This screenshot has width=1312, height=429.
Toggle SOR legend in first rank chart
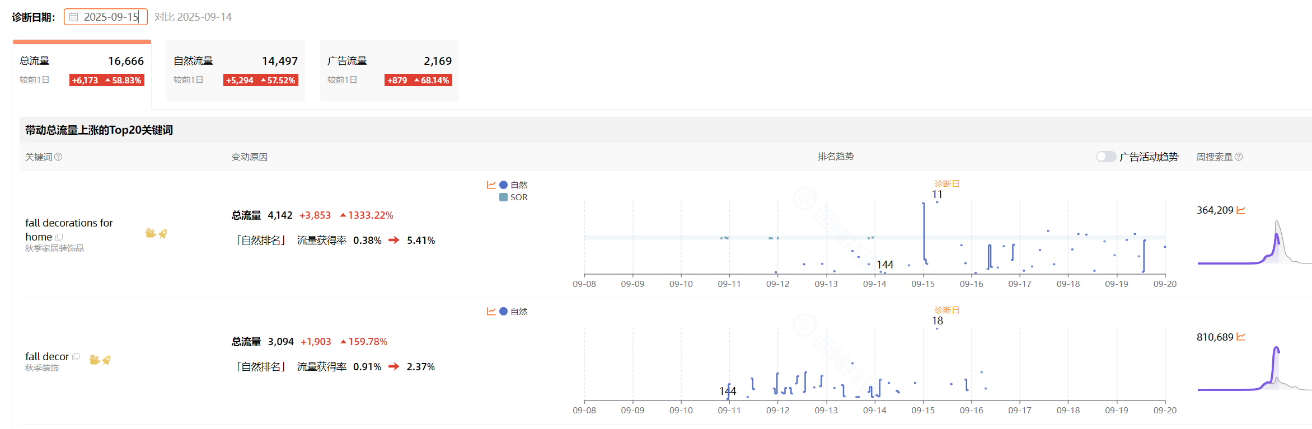pos(513,197)
